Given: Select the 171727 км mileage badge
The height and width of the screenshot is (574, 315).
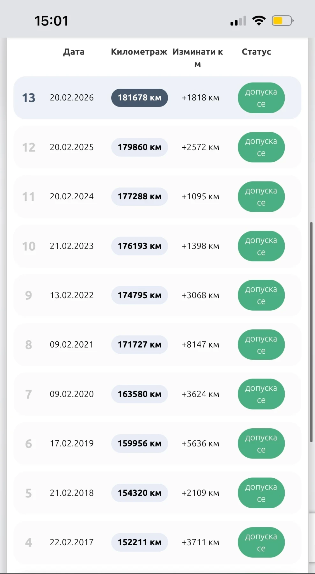Looking at the screenshot, I should (x=140, y=345).
